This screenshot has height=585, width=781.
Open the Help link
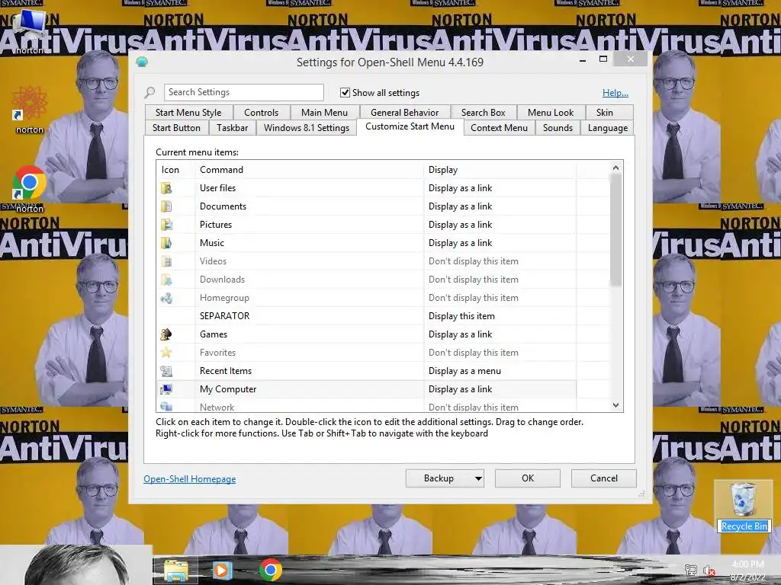615,92
